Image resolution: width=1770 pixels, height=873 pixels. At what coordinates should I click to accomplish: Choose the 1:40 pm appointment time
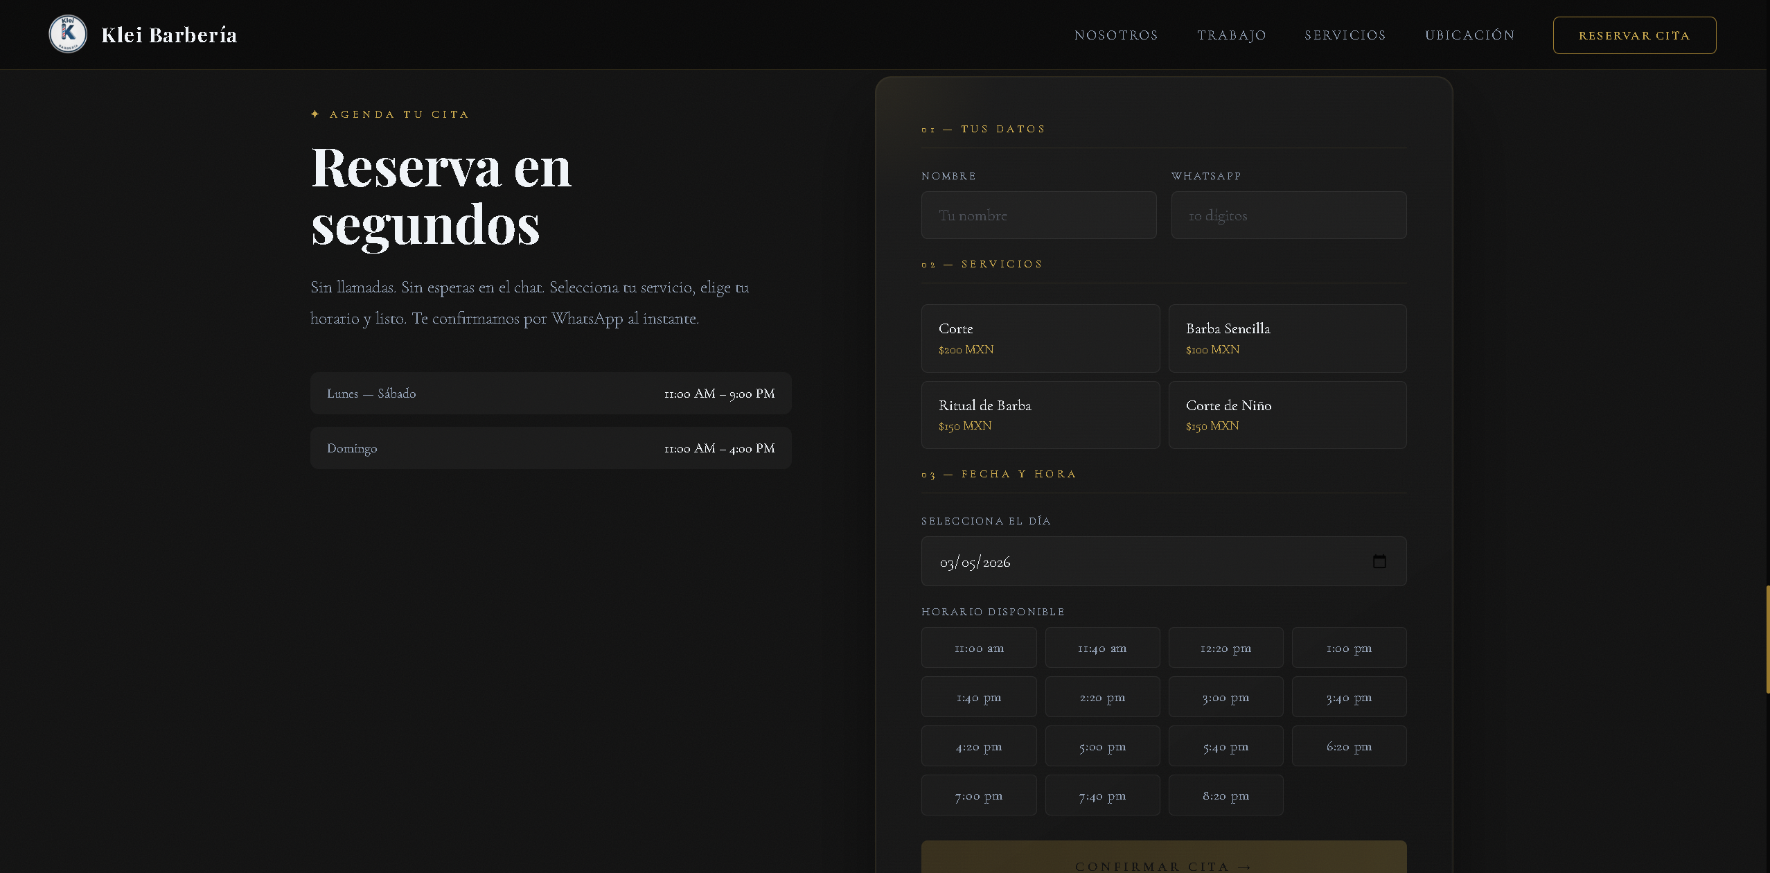(x=979, y=697)
